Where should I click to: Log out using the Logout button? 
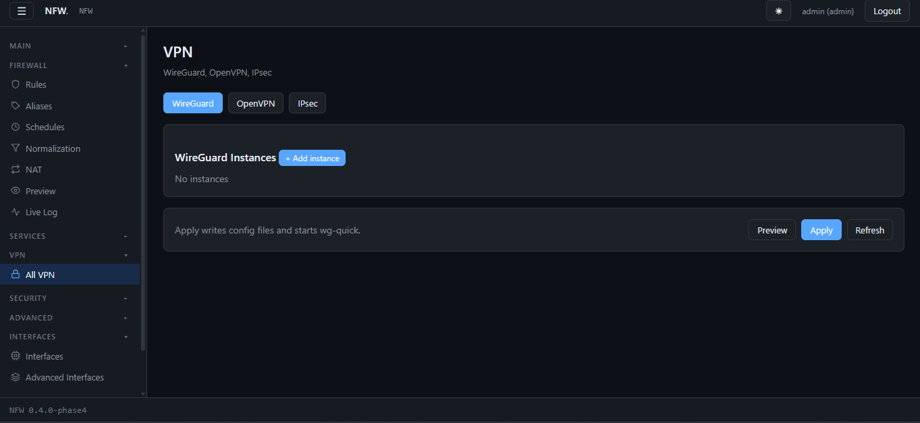click(x=887, y=11)
